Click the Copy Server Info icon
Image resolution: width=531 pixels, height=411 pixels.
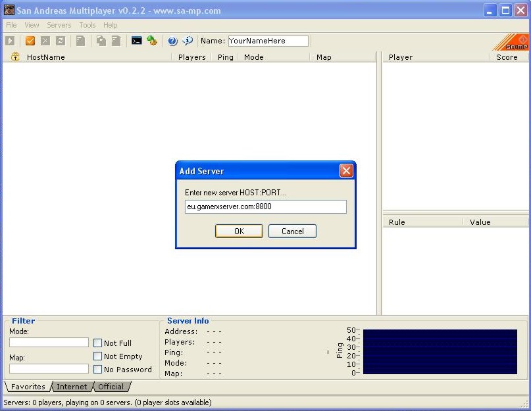pos(101,41)
